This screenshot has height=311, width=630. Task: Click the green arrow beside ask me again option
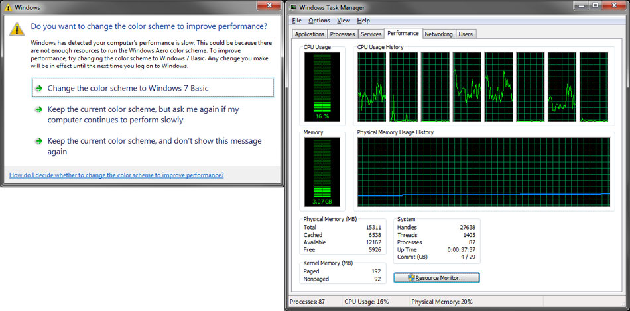[38, 109]
